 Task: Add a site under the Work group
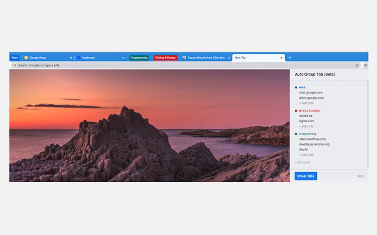pos(306,103)
